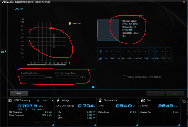Increase Fan Spin Up Time right arrow

point(43,77)
